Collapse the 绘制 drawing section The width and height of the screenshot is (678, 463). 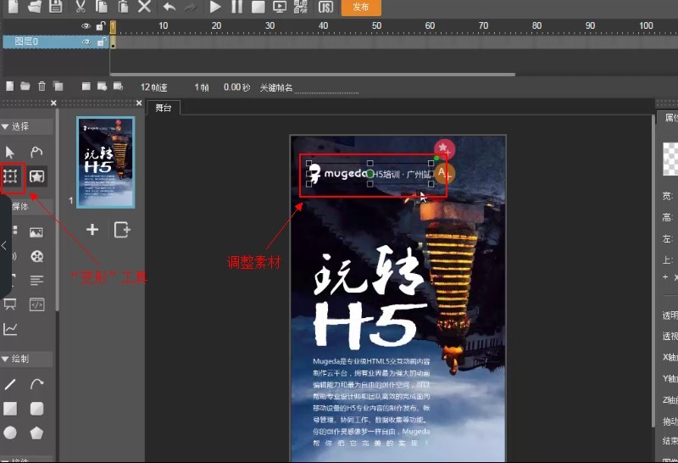click(x=5, y=359)
